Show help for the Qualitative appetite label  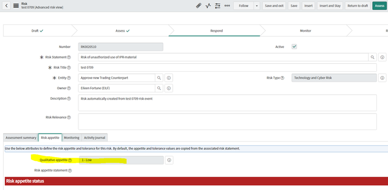(x=70, y=160)
